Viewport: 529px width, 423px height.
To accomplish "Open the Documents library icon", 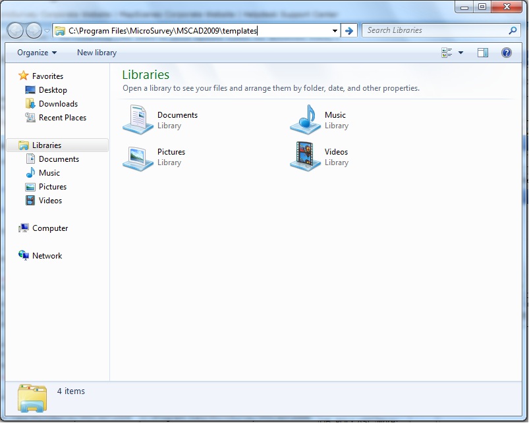I will pyautogui.click(x=138, y=120).
